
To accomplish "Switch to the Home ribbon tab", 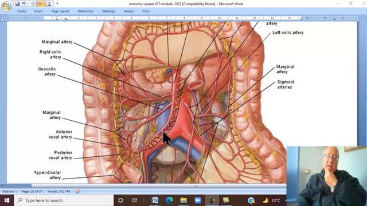I will (x=22, y=11).
